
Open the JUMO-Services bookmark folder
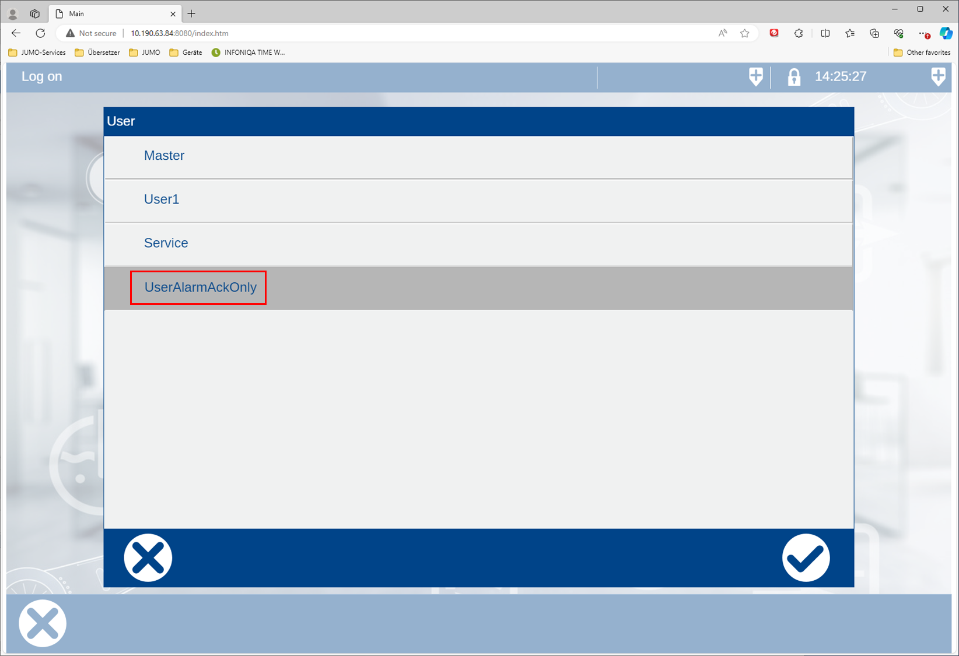click(x=37, y=52)
